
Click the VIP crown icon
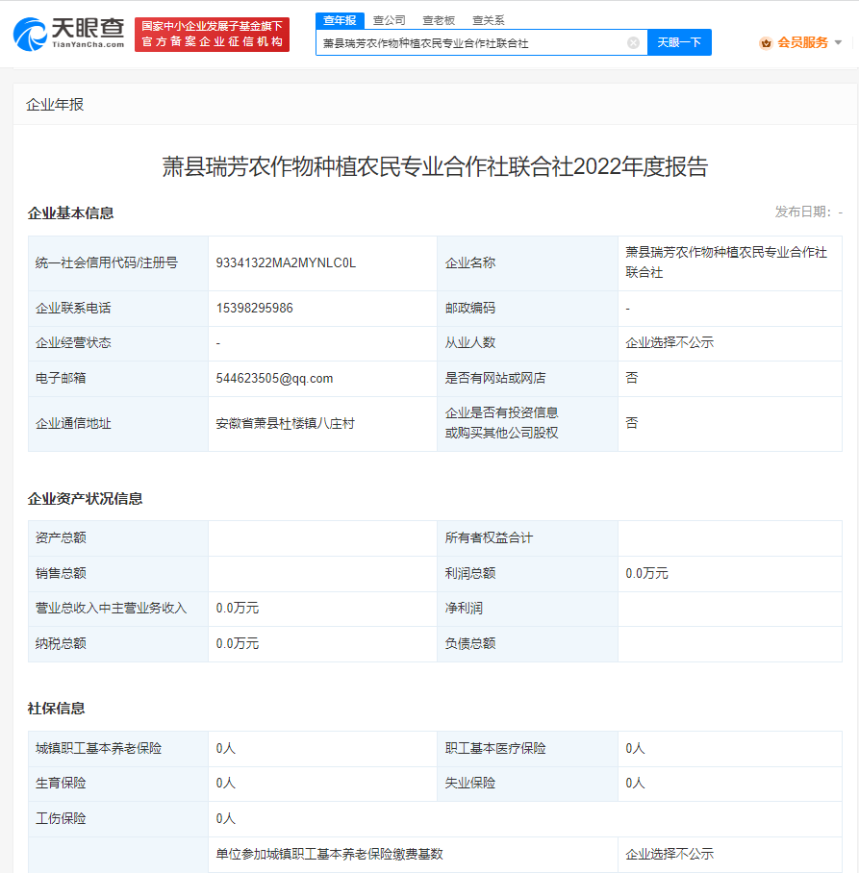click(766, 43)
